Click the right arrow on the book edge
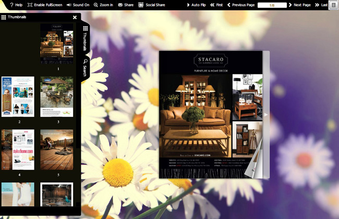The width and height of the screenshot is (339, 219). click(266, 114)
